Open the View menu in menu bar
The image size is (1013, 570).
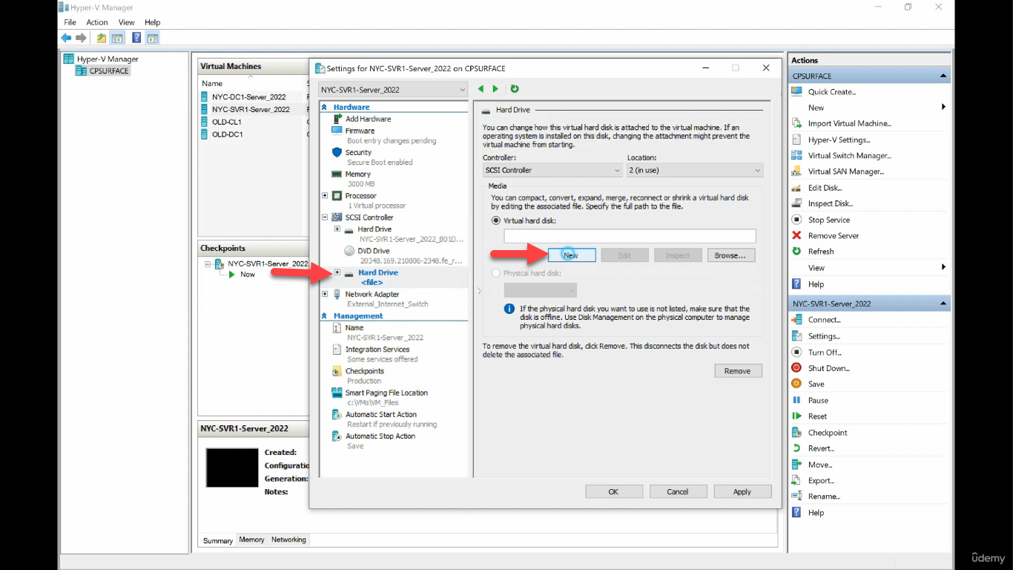(127, 22)
